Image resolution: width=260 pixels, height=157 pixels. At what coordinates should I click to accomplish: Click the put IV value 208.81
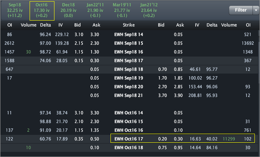(195, 95)
